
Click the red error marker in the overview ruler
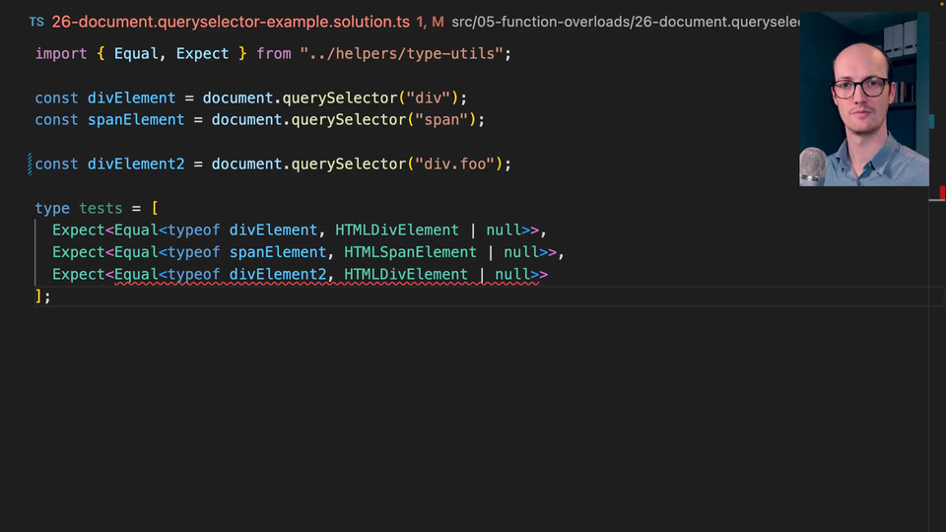940,193
